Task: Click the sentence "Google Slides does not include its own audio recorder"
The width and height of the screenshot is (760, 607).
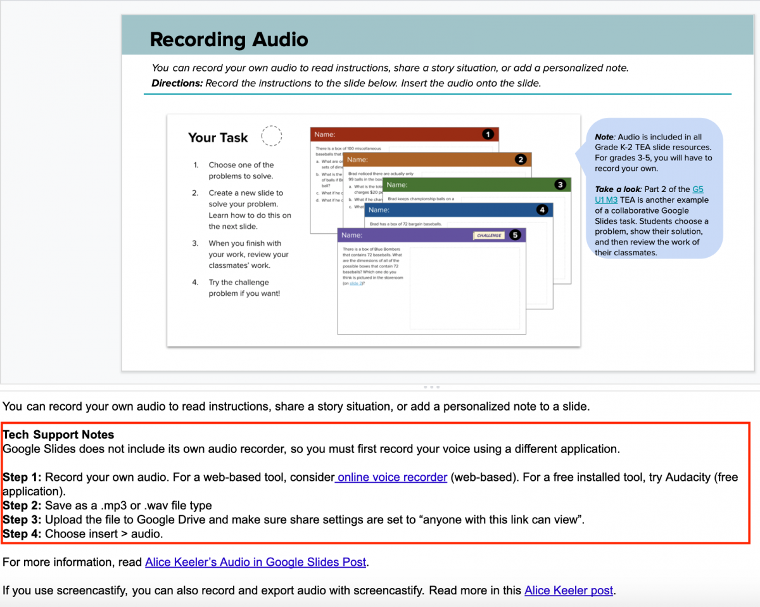Action: click(x=311, y=449)
